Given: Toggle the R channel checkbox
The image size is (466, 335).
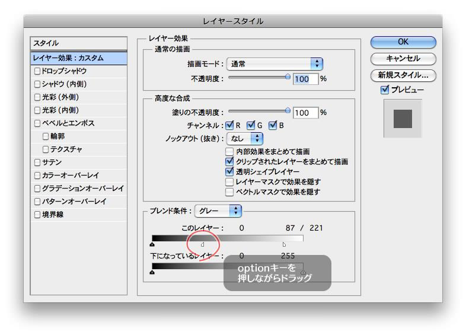Looking at the screenshot, I should click(229, 126).
